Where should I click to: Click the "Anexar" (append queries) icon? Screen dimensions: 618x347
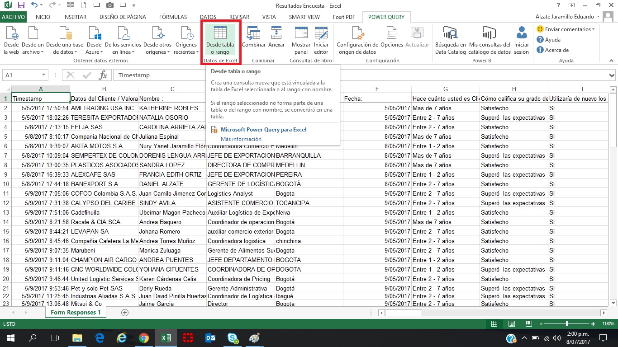click(x=276, y=40)
